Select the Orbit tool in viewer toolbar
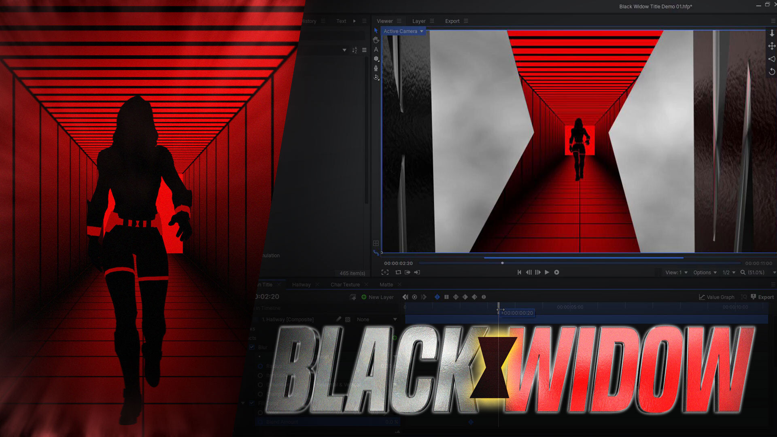This screenshot has height=437, width=777. [376, 77]
